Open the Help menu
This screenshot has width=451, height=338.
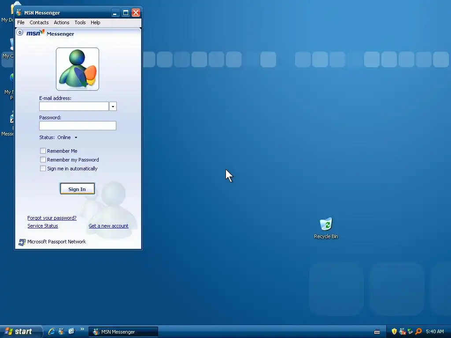click(x=96, y=22)
